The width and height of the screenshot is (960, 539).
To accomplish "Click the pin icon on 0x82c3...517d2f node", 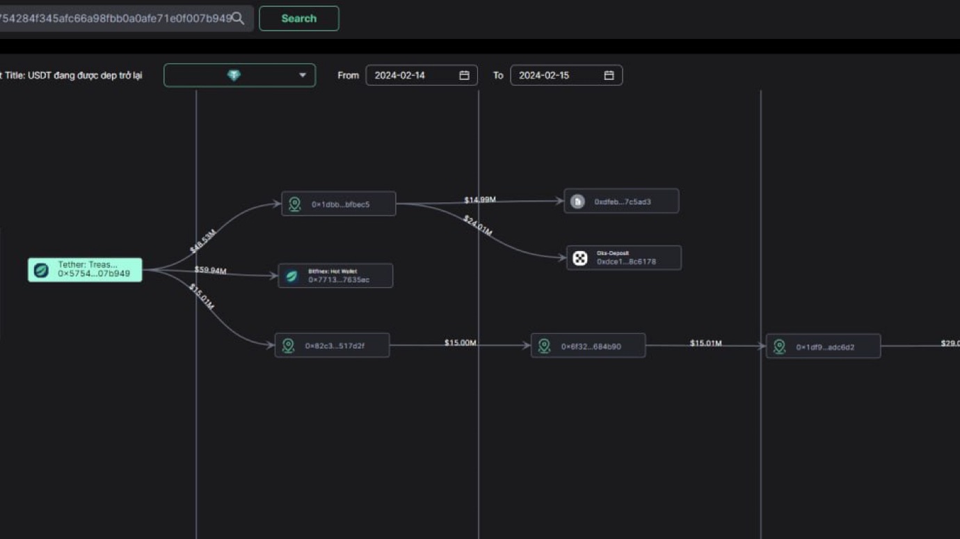I will (288, 346).
